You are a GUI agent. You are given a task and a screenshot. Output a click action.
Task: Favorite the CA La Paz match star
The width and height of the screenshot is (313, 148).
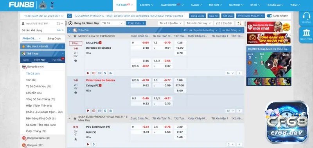(76, 61)
